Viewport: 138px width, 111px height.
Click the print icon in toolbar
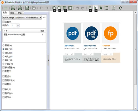click(13, 8)
